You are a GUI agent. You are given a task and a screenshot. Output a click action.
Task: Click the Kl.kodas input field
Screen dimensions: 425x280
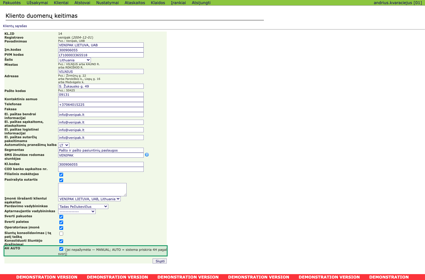pyautogui.click(x=101, y=164)
